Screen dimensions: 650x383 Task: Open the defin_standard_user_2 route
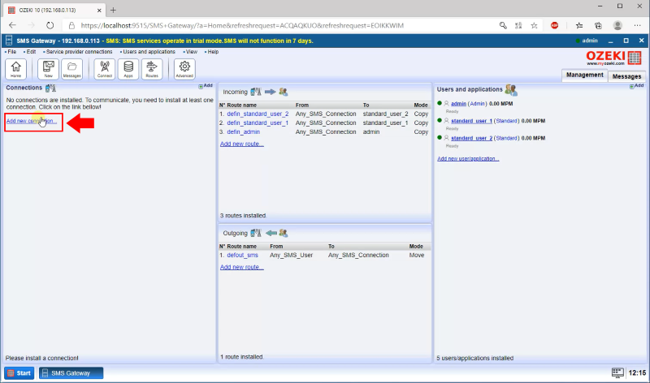point(258,114)
